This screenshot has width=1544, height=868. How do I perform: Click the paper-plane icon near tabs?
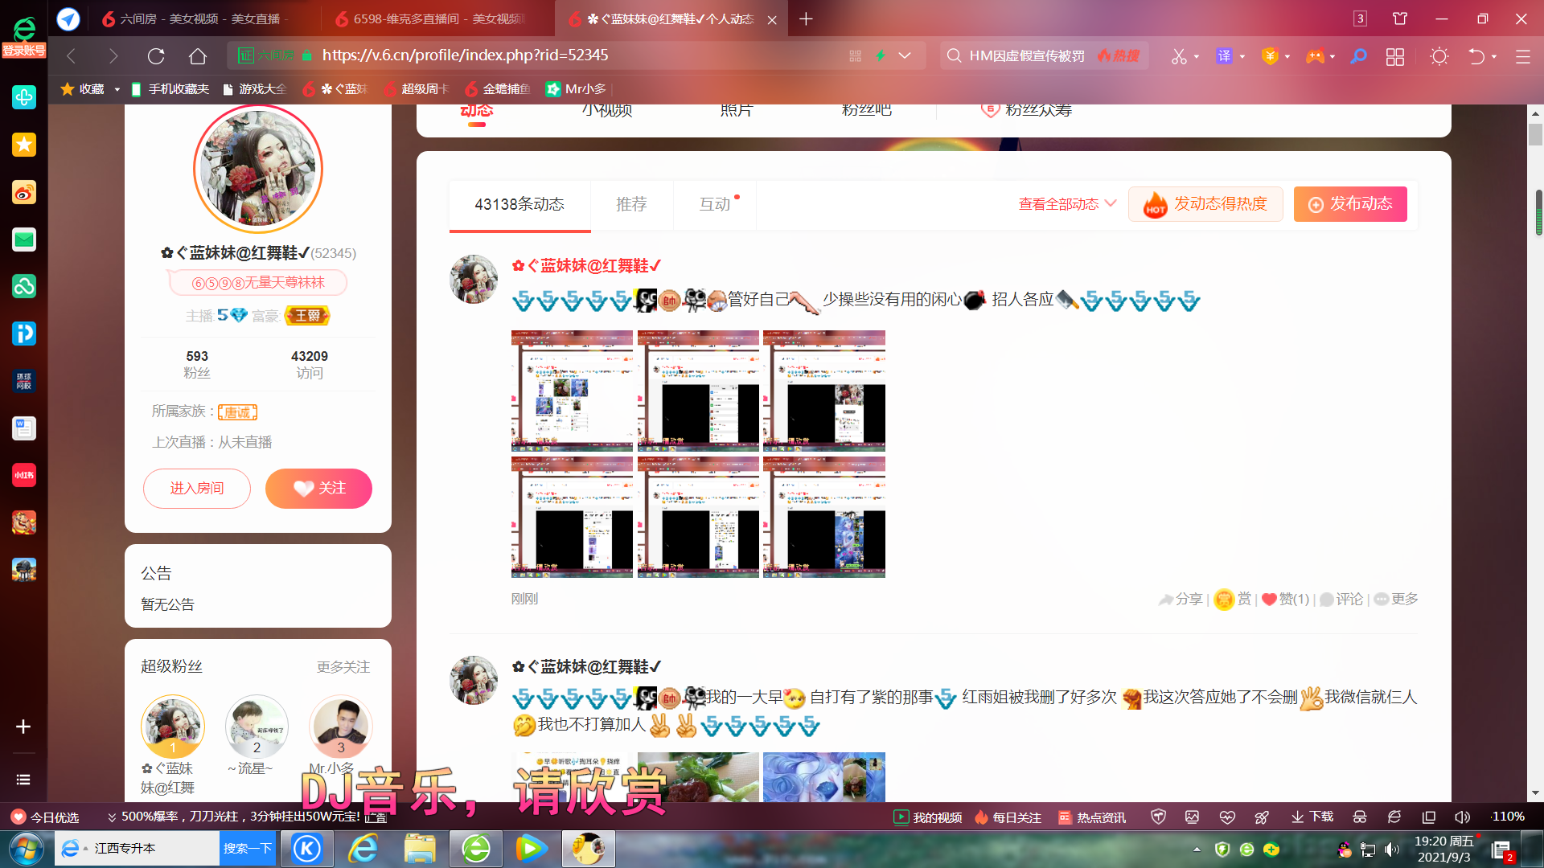pyautogui.click(x=68, y=18)
